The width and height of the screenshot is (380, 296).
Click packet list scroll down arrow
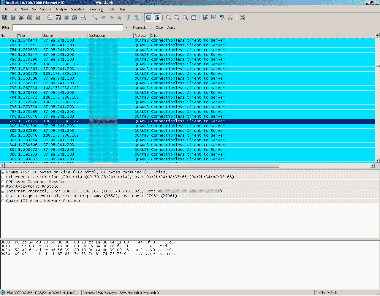tap(377, 160)
